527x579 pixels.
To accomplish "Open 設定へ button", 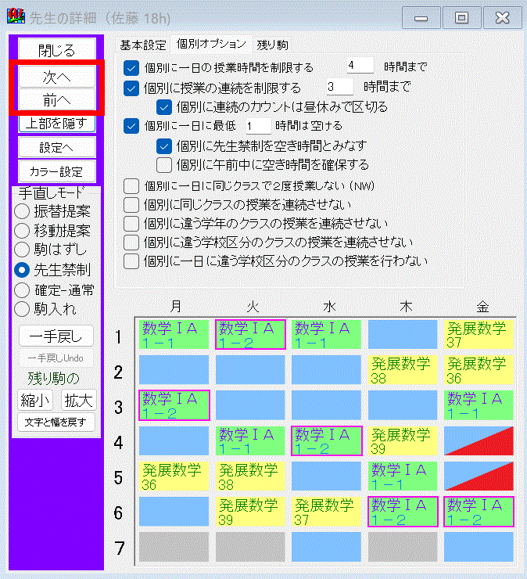I will point(56,147).
